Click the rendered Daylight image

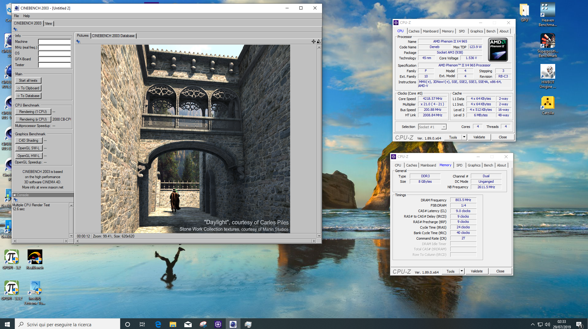(x=195, y=139)
